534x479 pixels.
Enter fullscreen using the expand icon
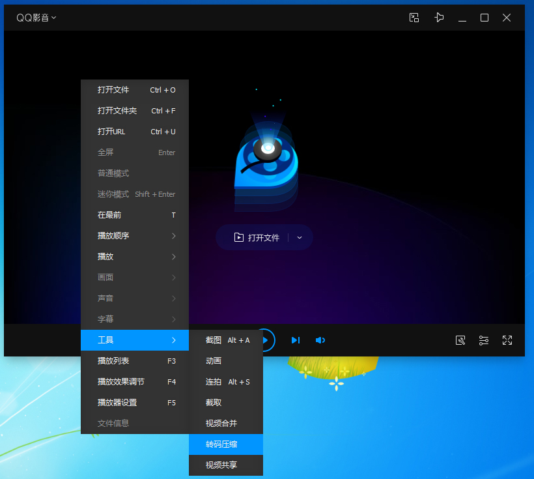pos(507,340)
